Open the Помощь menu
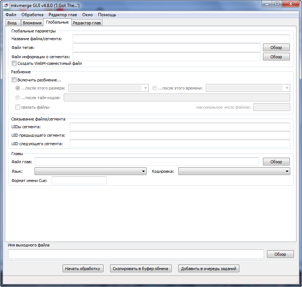The height and width of the screenshot is (287, 302). click(107, 15)
